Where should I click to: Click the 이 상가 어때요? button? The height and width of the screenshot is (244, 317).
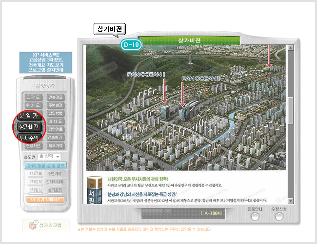(x=45, y=200)
